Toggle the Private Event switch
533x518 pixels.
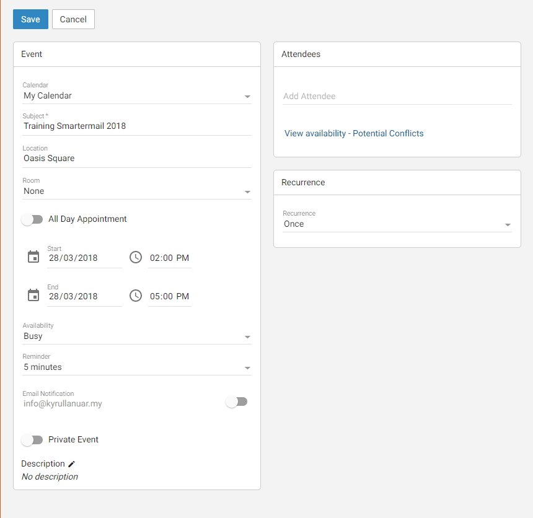tap(32, 440)
